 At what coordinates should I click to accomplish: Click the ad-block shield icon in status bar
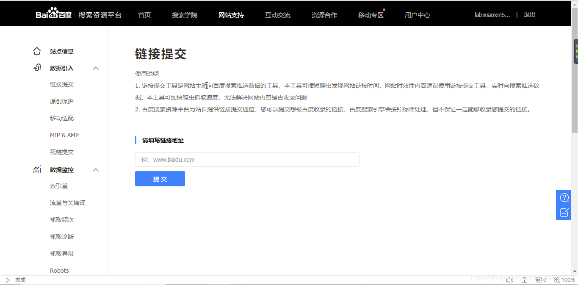(x=539, y=280)
